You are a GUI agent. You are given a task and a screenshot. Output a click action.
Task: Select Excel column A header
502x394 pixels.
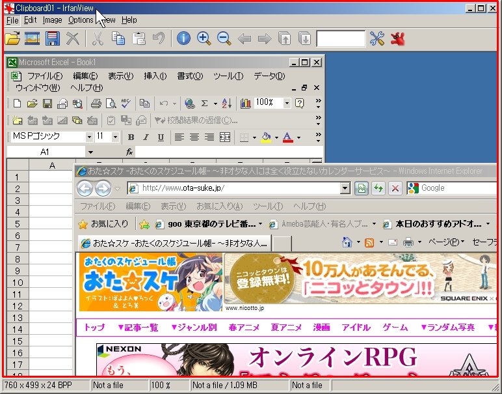pos(52,166)
